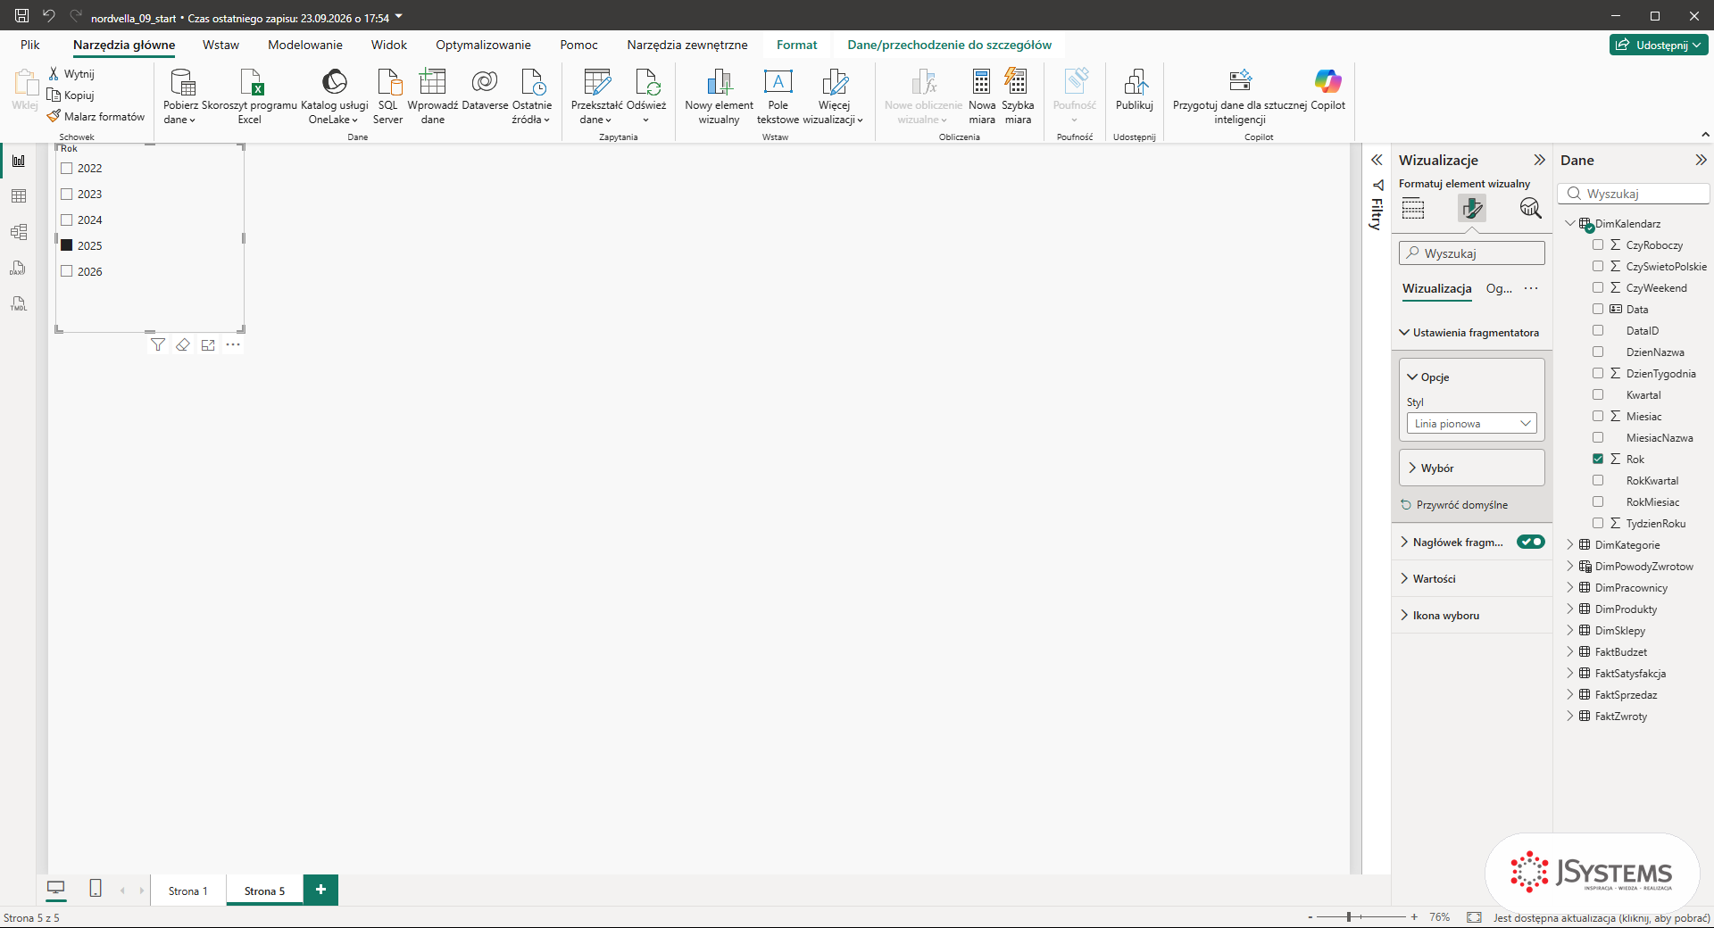
Task: Switch to model view in left sidebar
Action: coord(19,232)
